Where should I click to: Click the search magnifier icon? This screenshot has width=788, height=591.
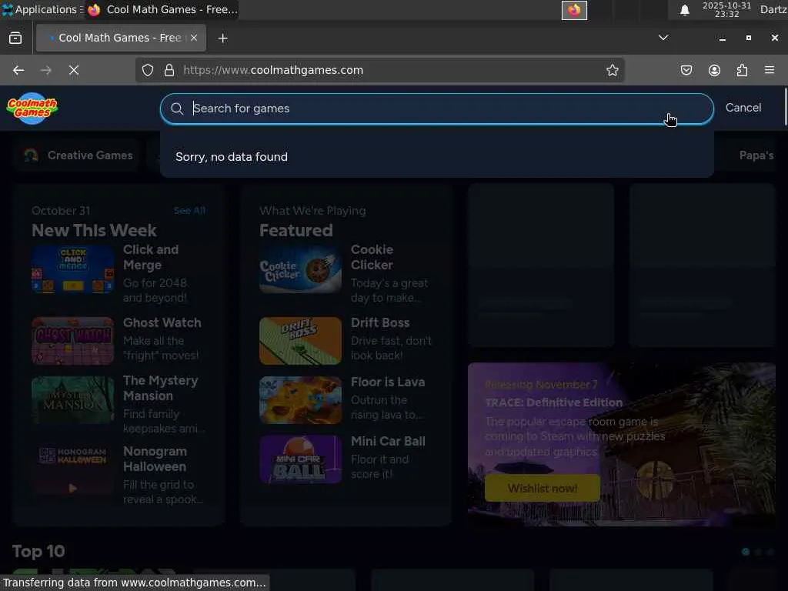[177, 109]
